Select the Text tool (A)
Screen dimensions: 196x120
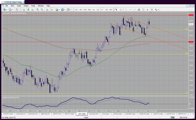147,10
